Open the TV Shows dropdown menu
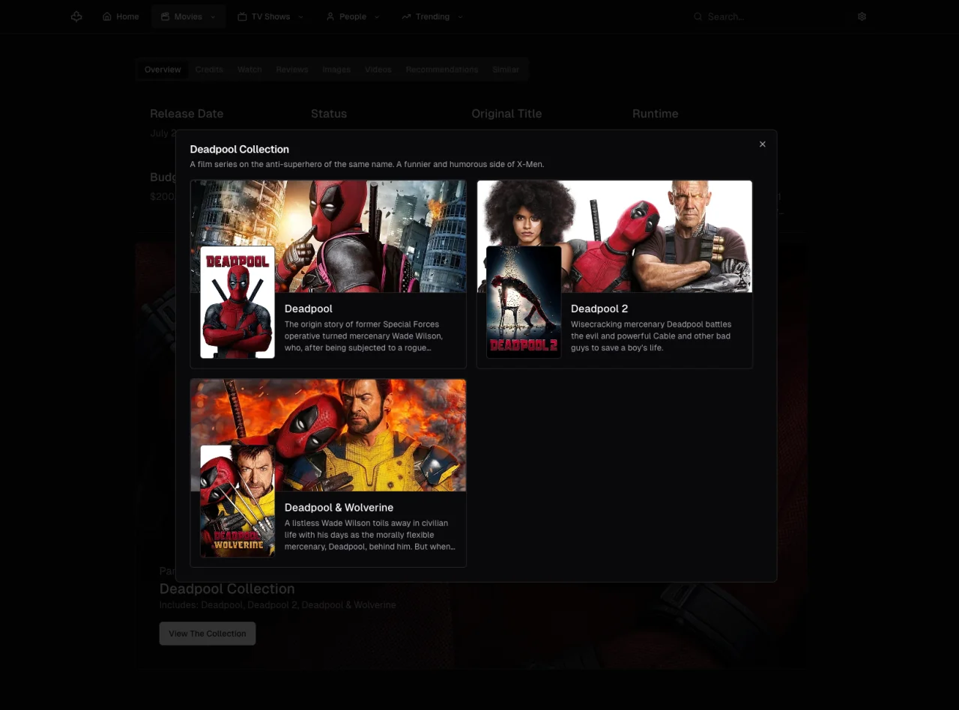 270,16
